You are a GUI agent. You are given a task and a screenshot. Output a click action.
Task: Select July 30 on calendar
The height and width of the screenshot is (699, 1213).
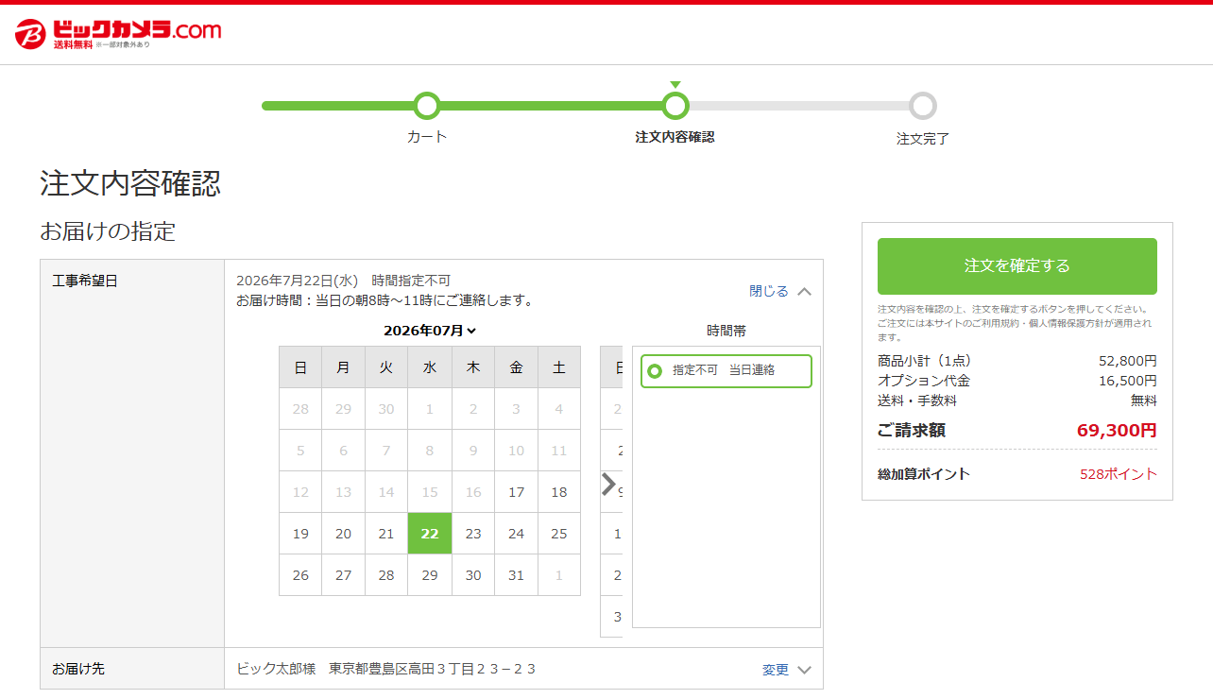(x=473, y=575)
